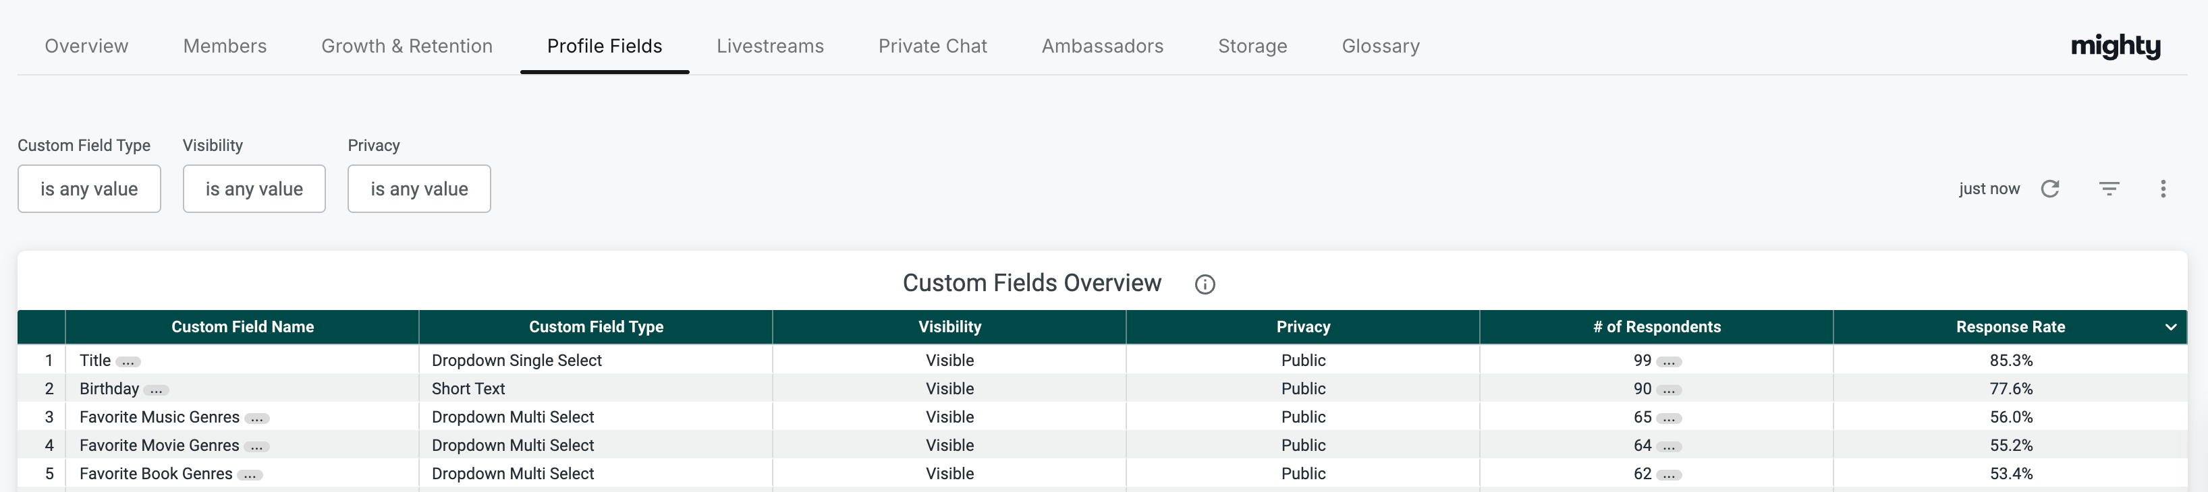Open the Growth & Retention tab
This screenshot has width=2208, height=492.
(x=407, y=47)
